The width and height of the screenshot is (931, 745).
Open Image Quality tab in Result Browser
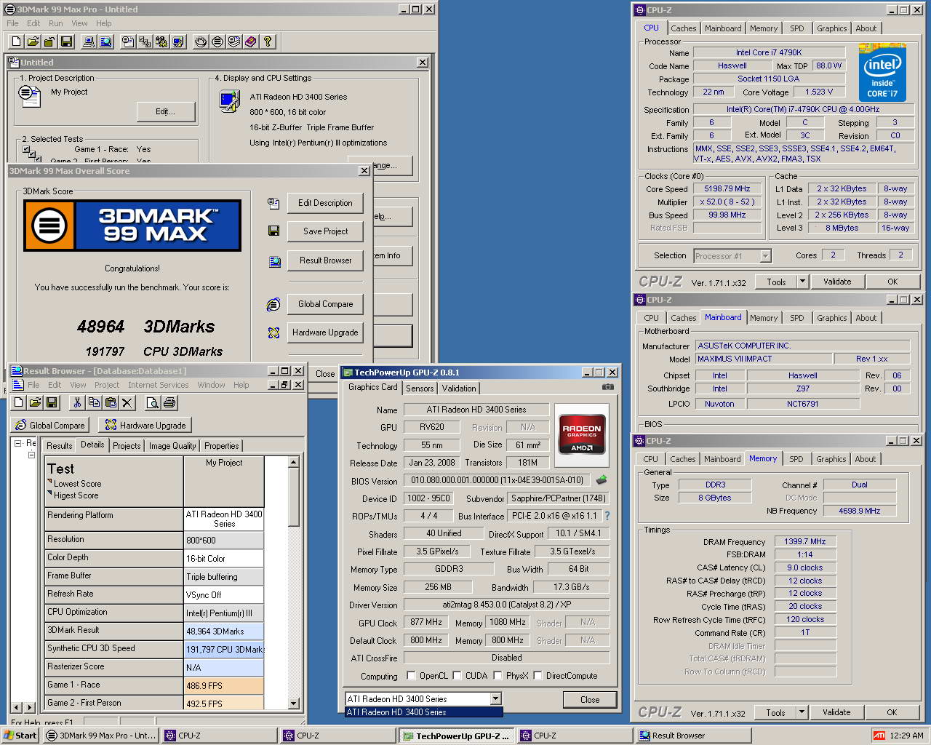172,446
